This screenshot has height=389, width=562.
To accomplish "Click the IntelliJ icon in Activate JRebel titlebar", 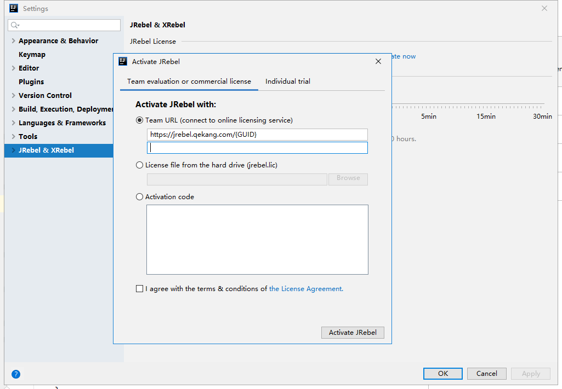I will coord(123,61).
